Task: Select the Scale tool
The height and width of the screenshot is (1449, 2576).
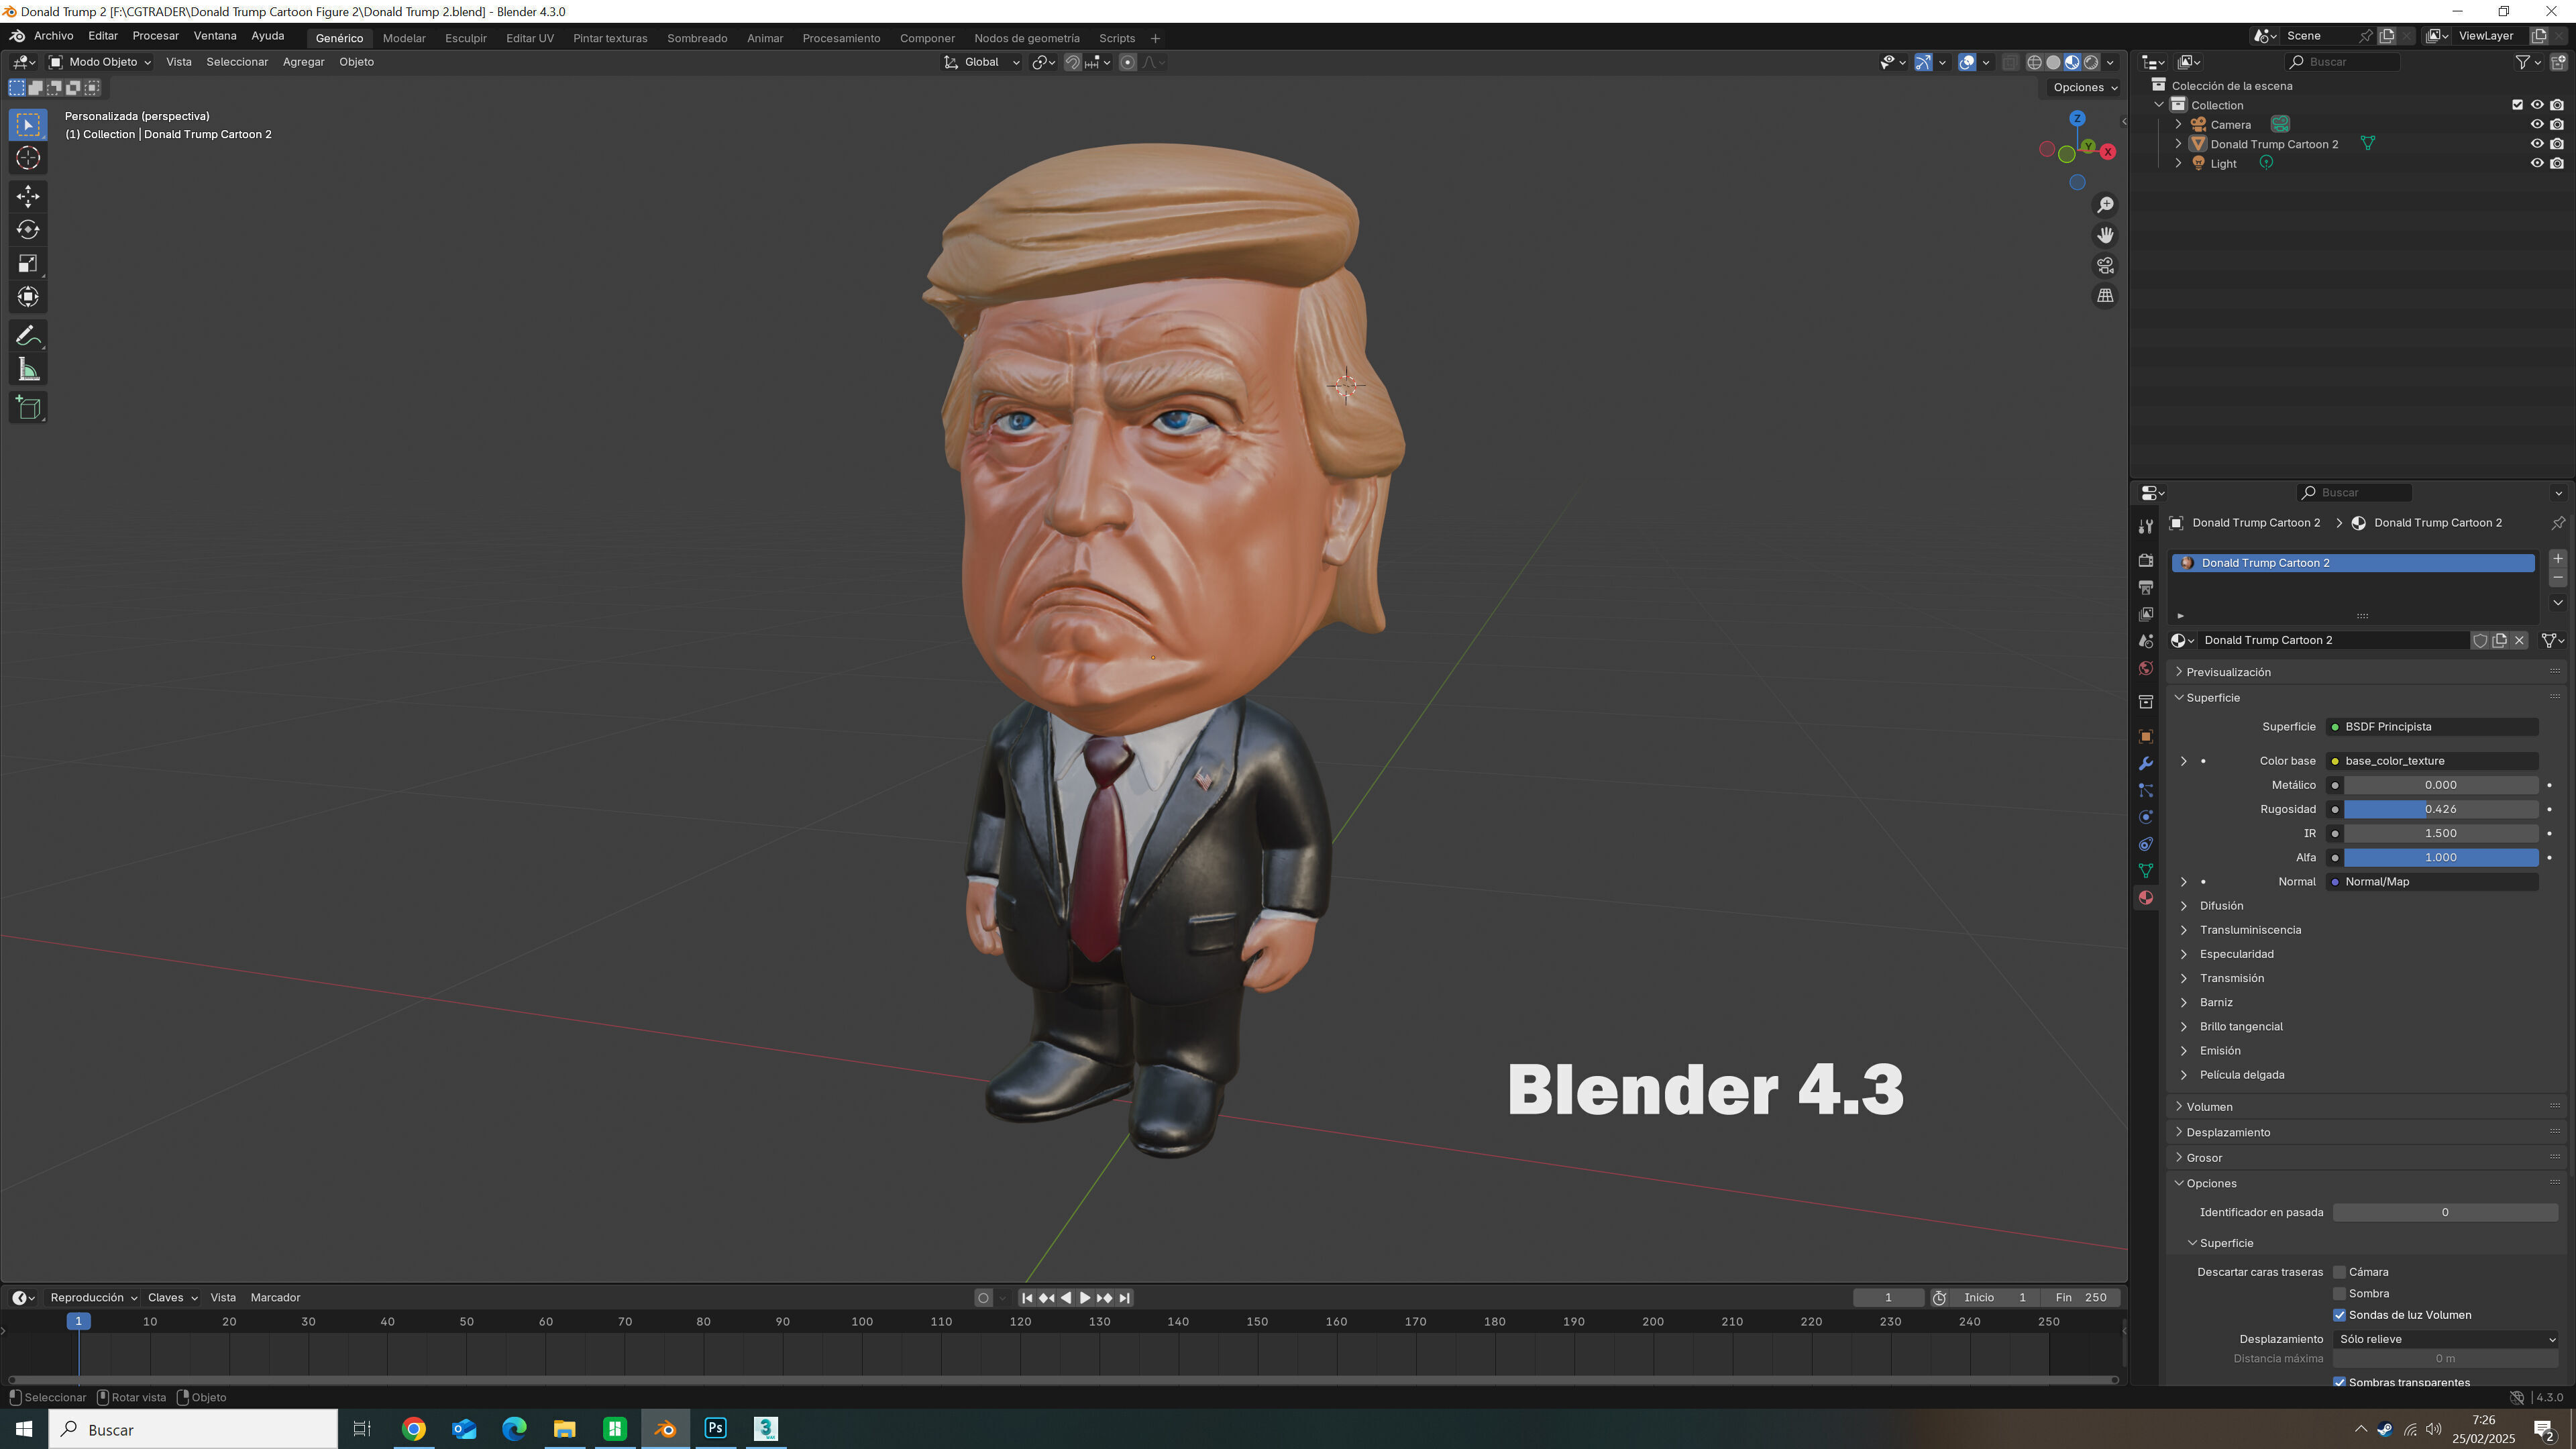Action: pos(28,264)
